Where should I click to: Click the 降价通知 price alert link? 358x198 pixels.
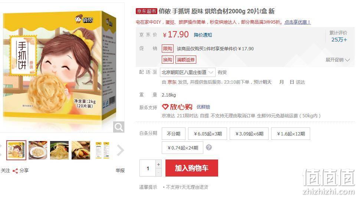pos(203,35)
